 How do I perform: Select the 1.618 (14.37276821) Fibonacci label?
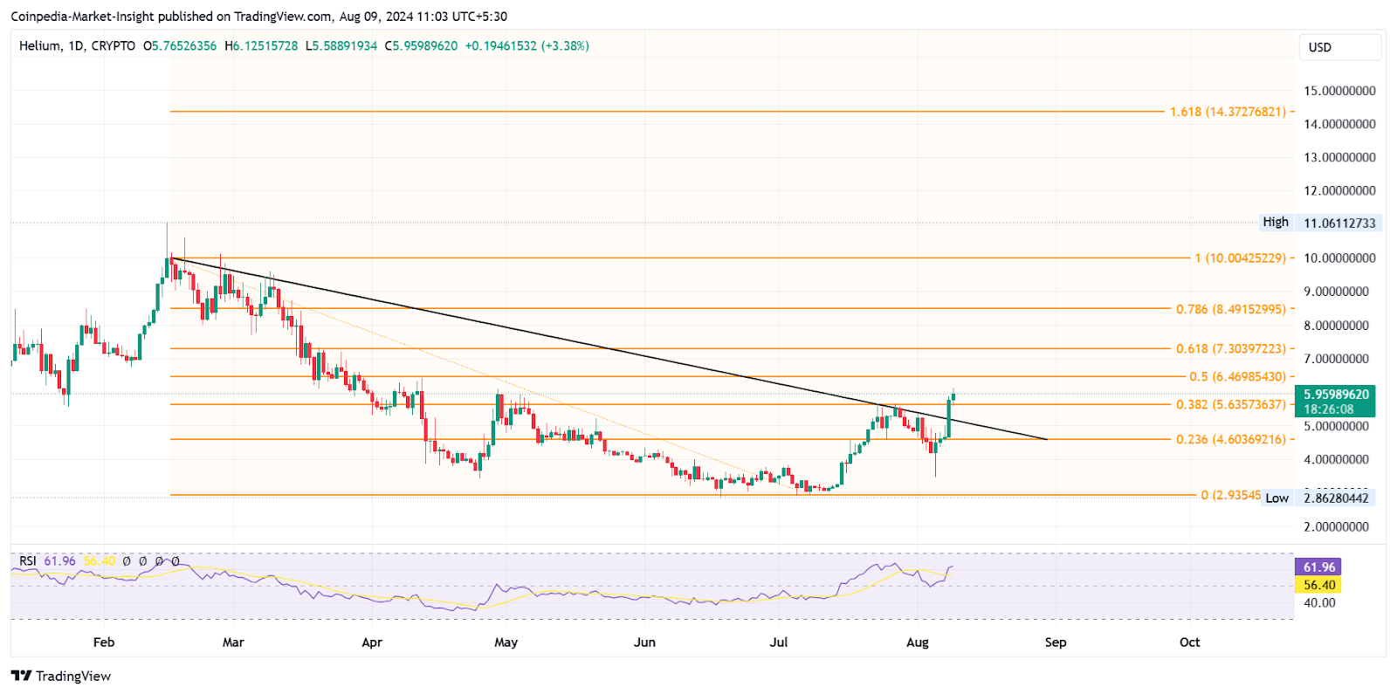point(1228,112)
